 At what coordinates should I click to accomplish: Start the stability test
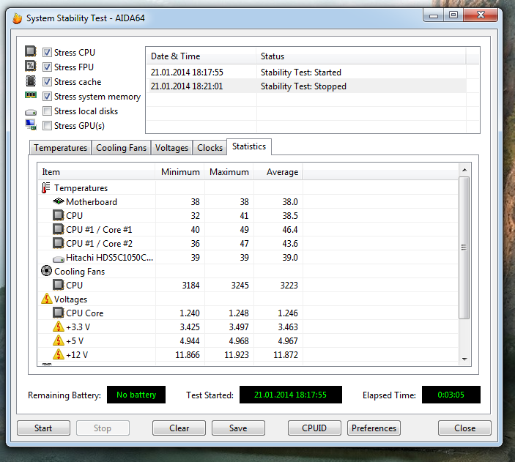click(x=43, y=428)
